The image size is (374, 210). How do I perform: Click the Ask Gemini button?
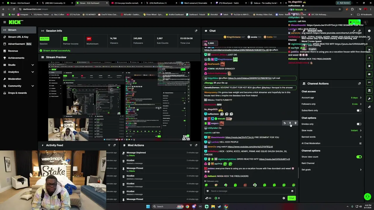pyautogui.click(x=343, y=3)
